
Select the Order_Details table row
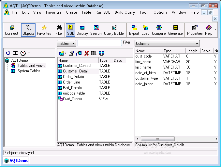(x=84, y=77)
